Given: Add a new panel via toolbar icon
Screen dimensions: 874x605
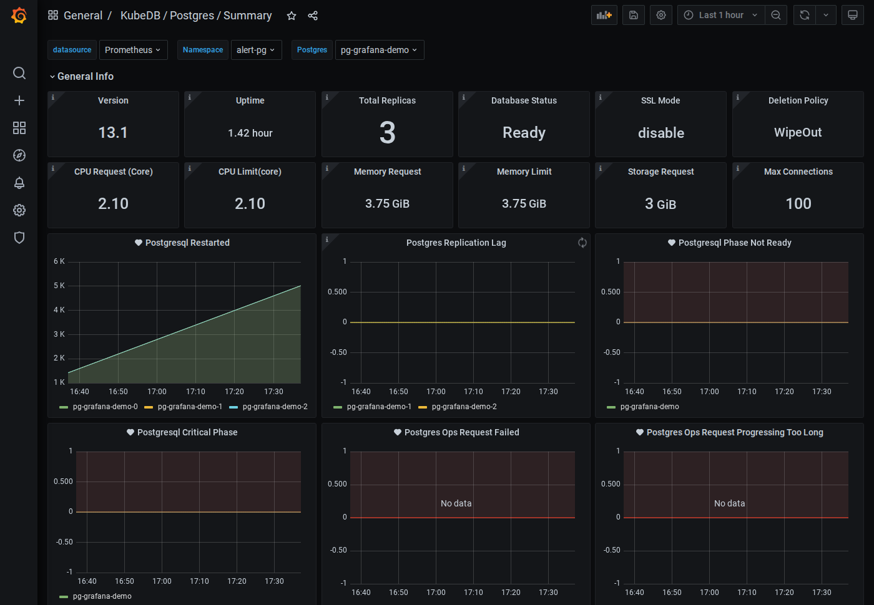Looking at the screenshot, I should pos(604,15).
